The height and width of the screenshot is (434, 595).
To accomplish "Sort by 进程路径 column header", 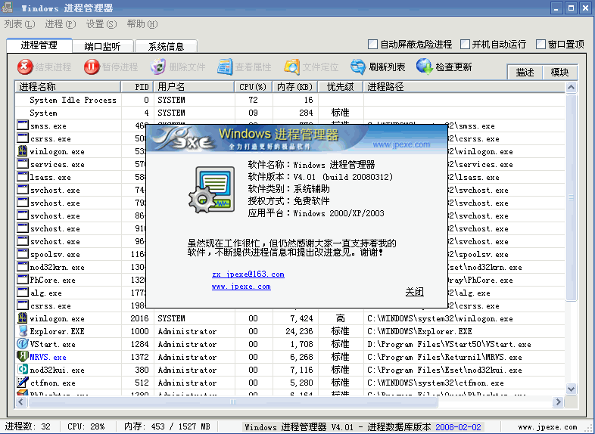I will click(464, 87).
